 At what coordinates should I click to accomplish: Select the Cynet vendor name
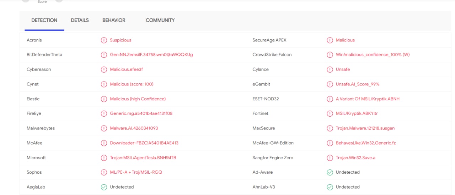tap(33, 84)
